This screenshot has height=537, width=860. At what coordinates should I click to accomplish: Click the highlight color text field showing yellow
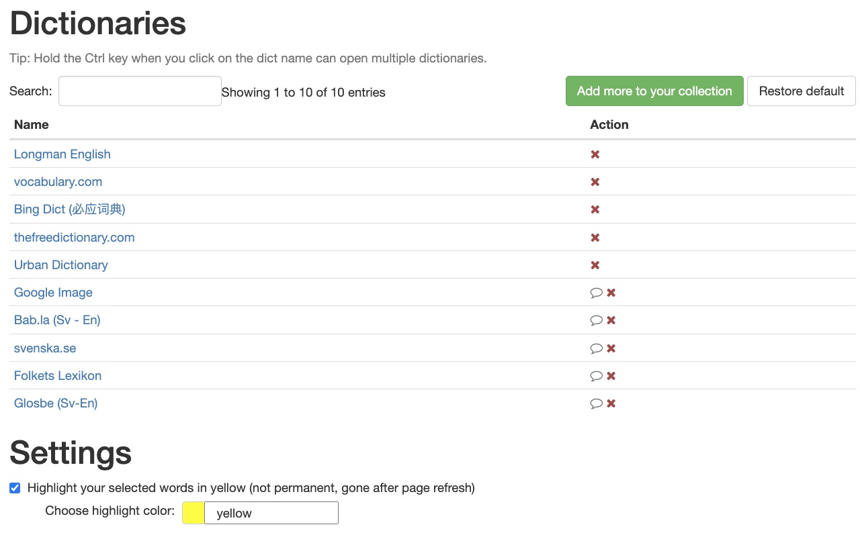pyautogui.click(x=271, y=514)
